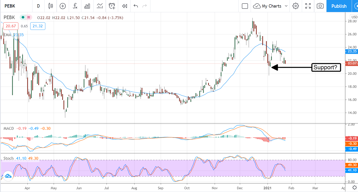Open the Financials bar chart icon
This screenshot has width=358, height=192.
coord(87,6)
